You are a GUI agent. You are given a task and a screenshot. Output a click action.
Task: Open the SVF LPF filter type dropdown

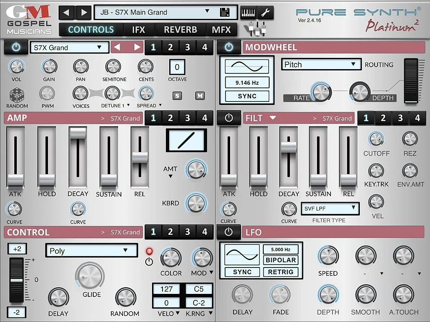pos(330,208)
